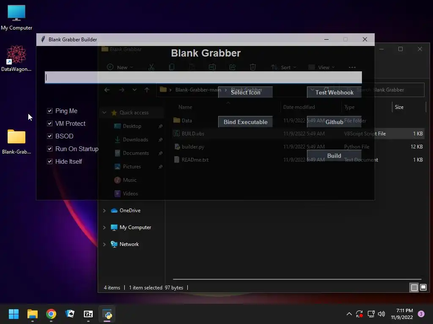Image resolution: width=433 pixels, height=324 pixels.
Task: Select the DataWagon desktop shortcut
Action: point(16,58)
